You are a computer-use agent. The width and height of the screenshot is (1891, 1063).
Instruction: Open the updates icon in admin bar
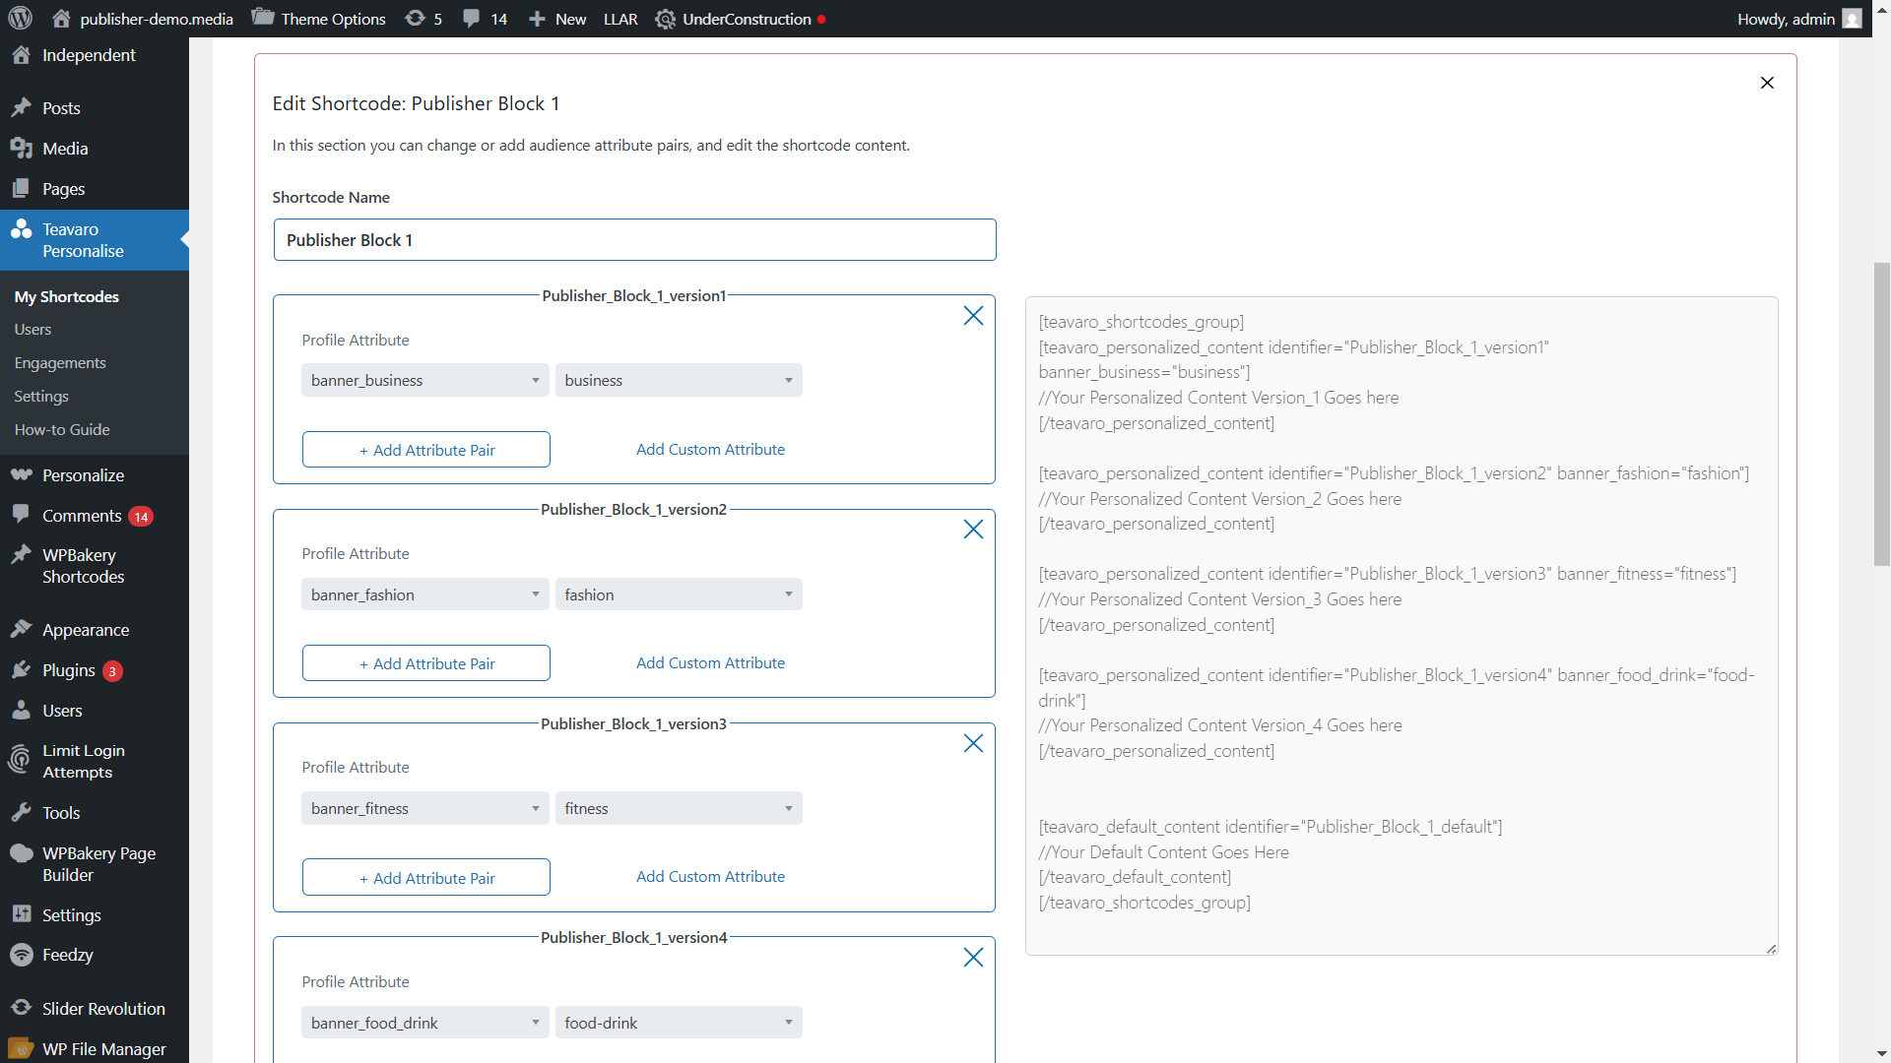point(416,19)
